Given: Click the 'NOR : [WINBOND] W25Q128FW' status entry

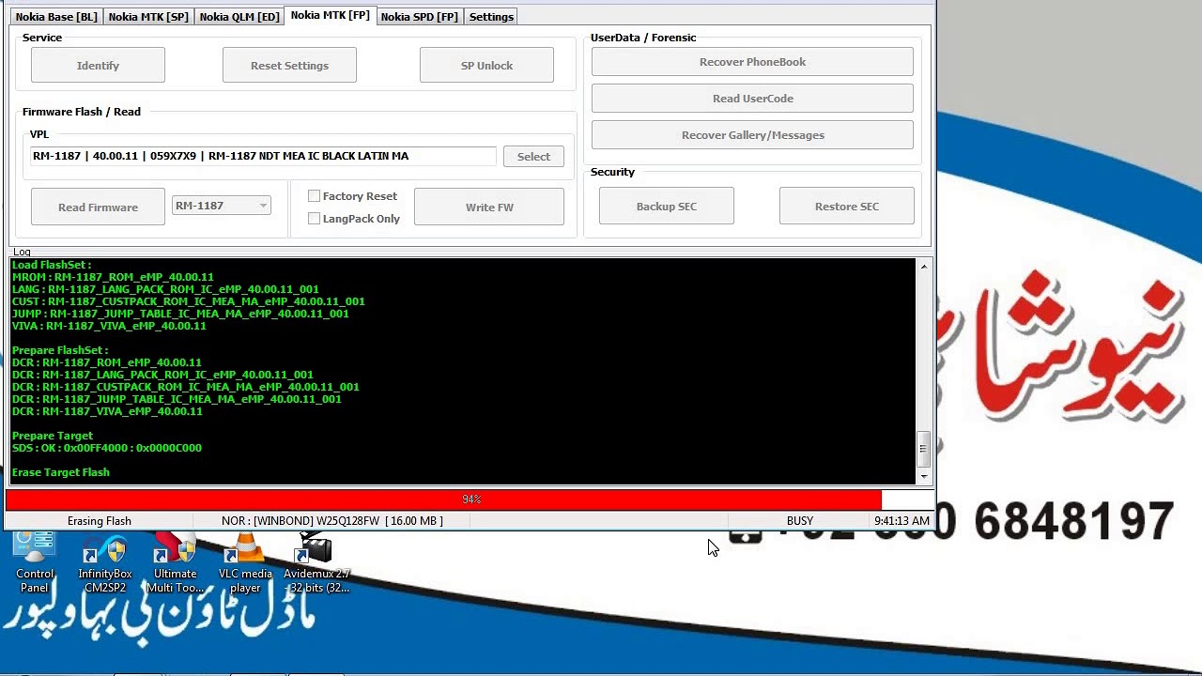Looking at the screenshot, I should point(332,521).
